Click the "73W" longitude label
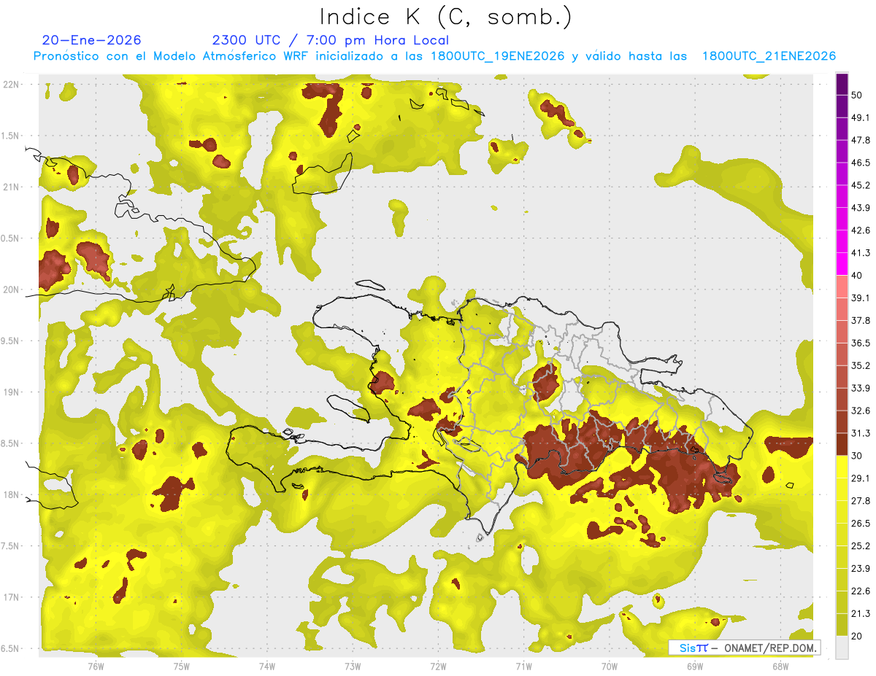 [x=353, y=667]
